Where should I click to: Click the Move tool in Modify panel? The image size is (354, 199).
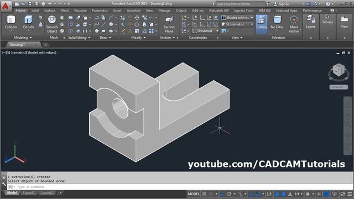[137, 18]
